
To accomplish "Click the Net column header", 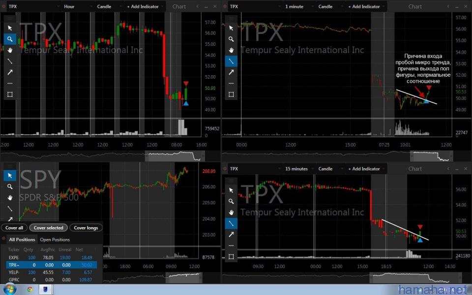I will [x=79, y=250].
